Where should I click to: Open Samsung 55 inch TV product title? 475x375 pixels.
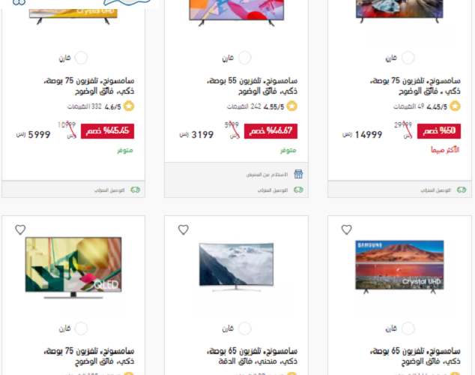point(252,85)
